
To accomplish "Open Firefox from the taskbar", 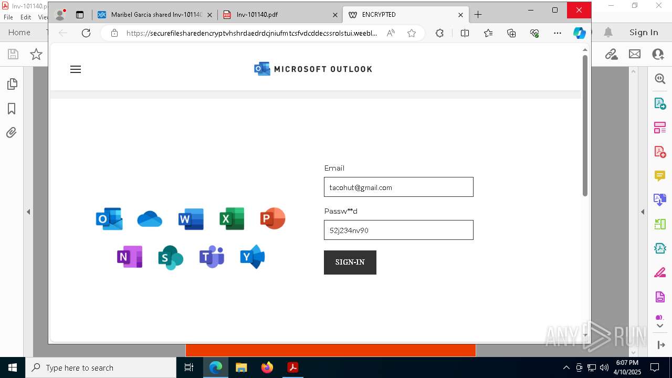I will click(x=267, y=367).
